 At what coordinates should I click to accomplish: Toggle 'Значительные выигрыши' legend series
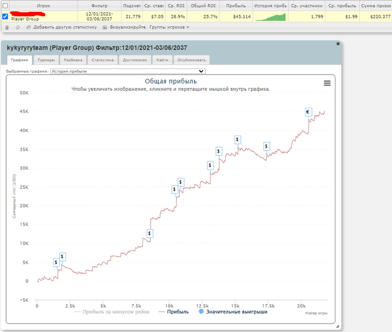click(233, 312)
